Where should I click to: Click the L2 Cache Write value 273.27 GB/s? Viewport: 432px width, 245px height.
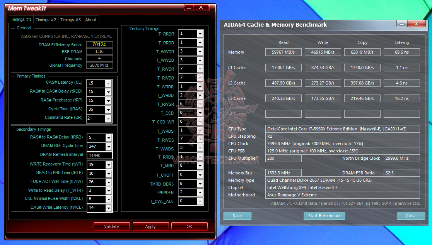(323, 83)
